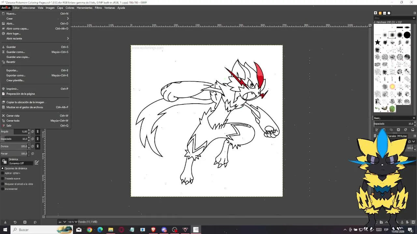Open the 100 % zoom dropdown
417x234 pixels.
click(72, 222)
